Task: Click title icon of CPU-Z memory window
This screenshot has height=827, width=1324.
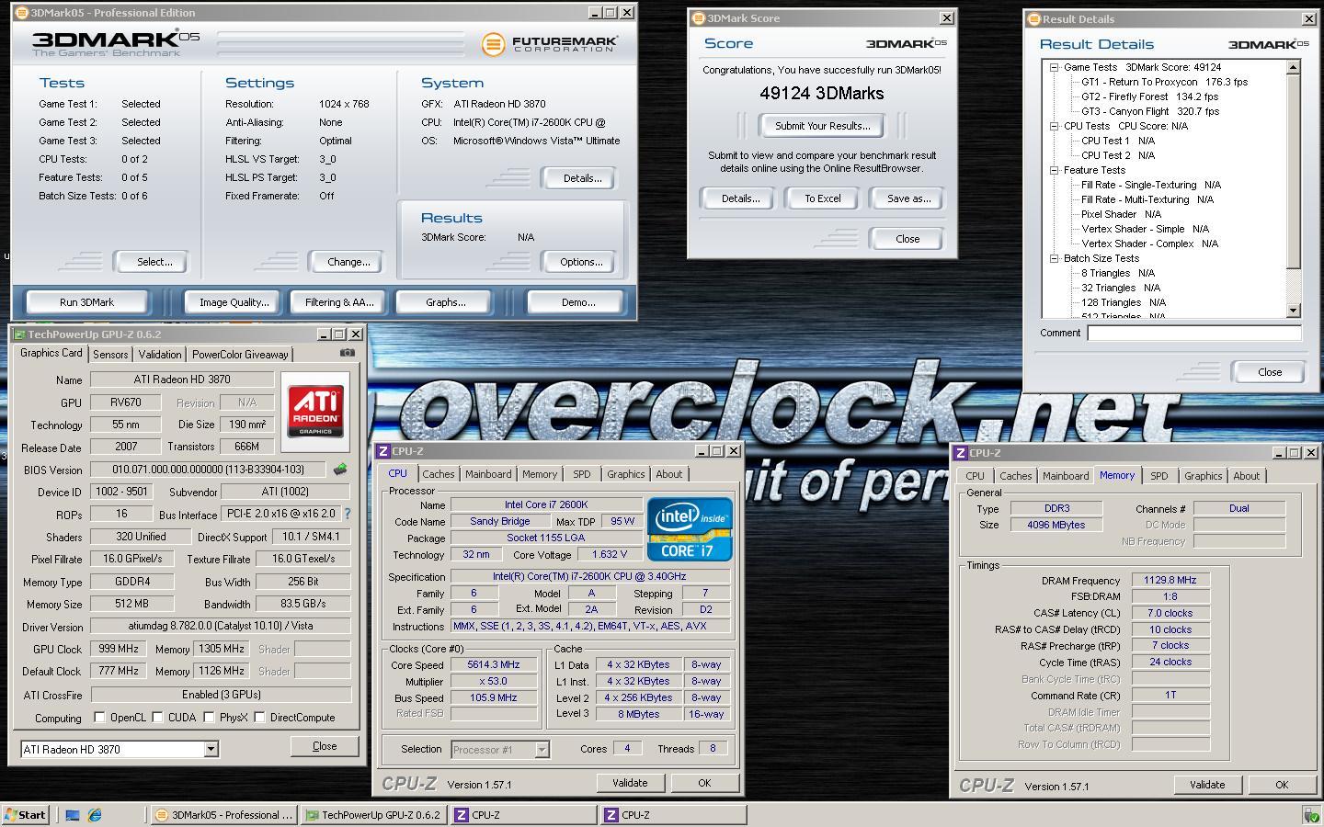Action: pos(961,453)
